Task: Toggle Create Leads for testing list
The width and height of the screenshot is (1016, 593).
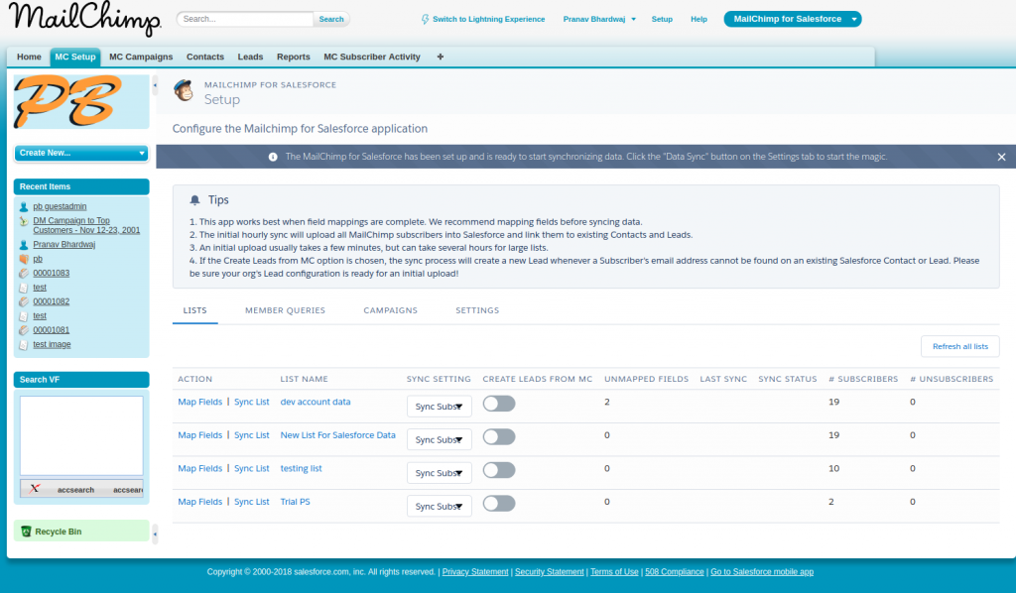Action: 499,470
